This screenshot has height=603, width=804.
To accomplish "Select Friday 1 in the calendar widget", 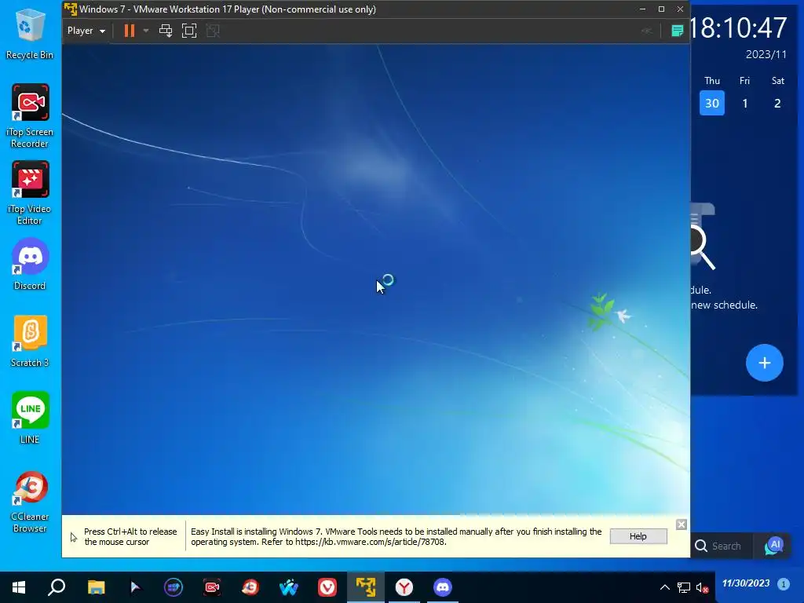I will (x=745, y=103).
